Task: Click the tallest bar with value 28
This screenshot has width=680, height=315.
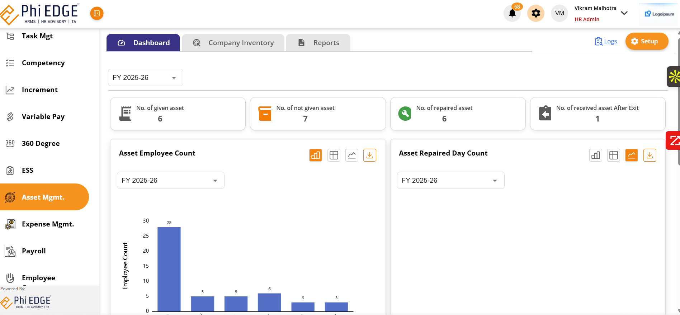Action: click(x=169, y=269)
